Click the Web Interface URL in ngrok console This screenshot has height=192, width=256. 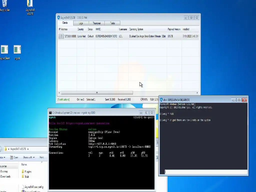coord(102,144)
